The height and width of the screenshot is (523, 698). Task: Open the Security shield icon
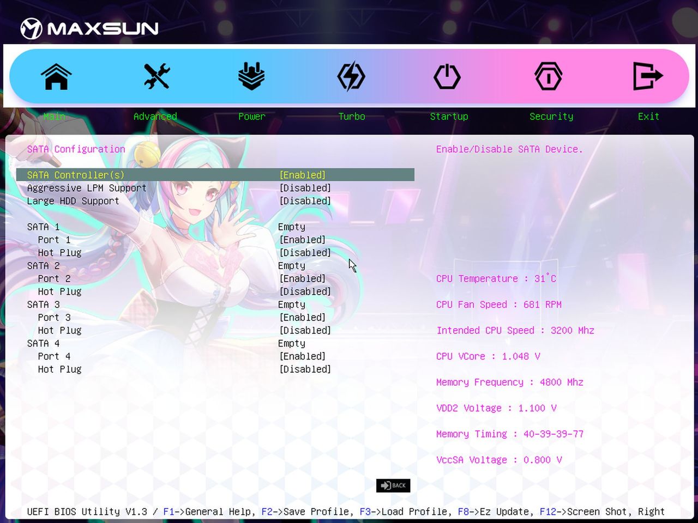(548, 76)
